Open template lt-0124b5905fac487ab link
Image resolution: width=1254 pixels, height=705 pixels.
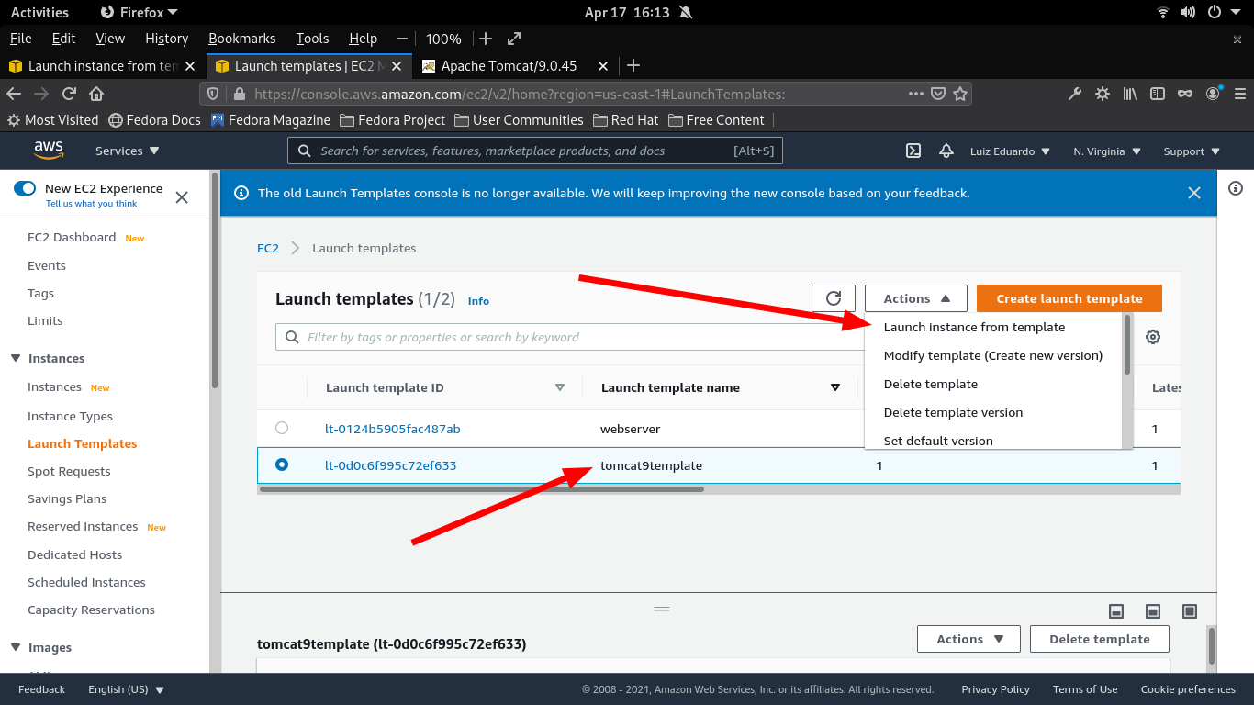(x=393, y=429)
